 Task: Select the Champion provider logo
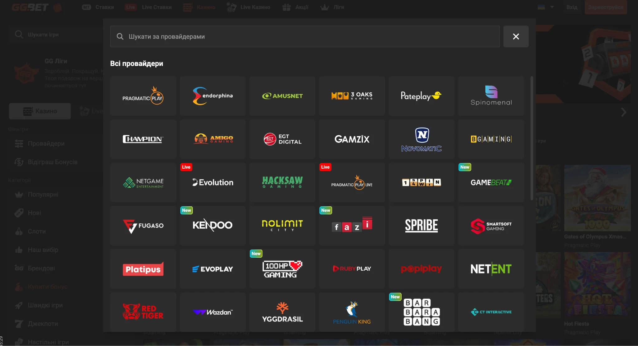point(143,139)
